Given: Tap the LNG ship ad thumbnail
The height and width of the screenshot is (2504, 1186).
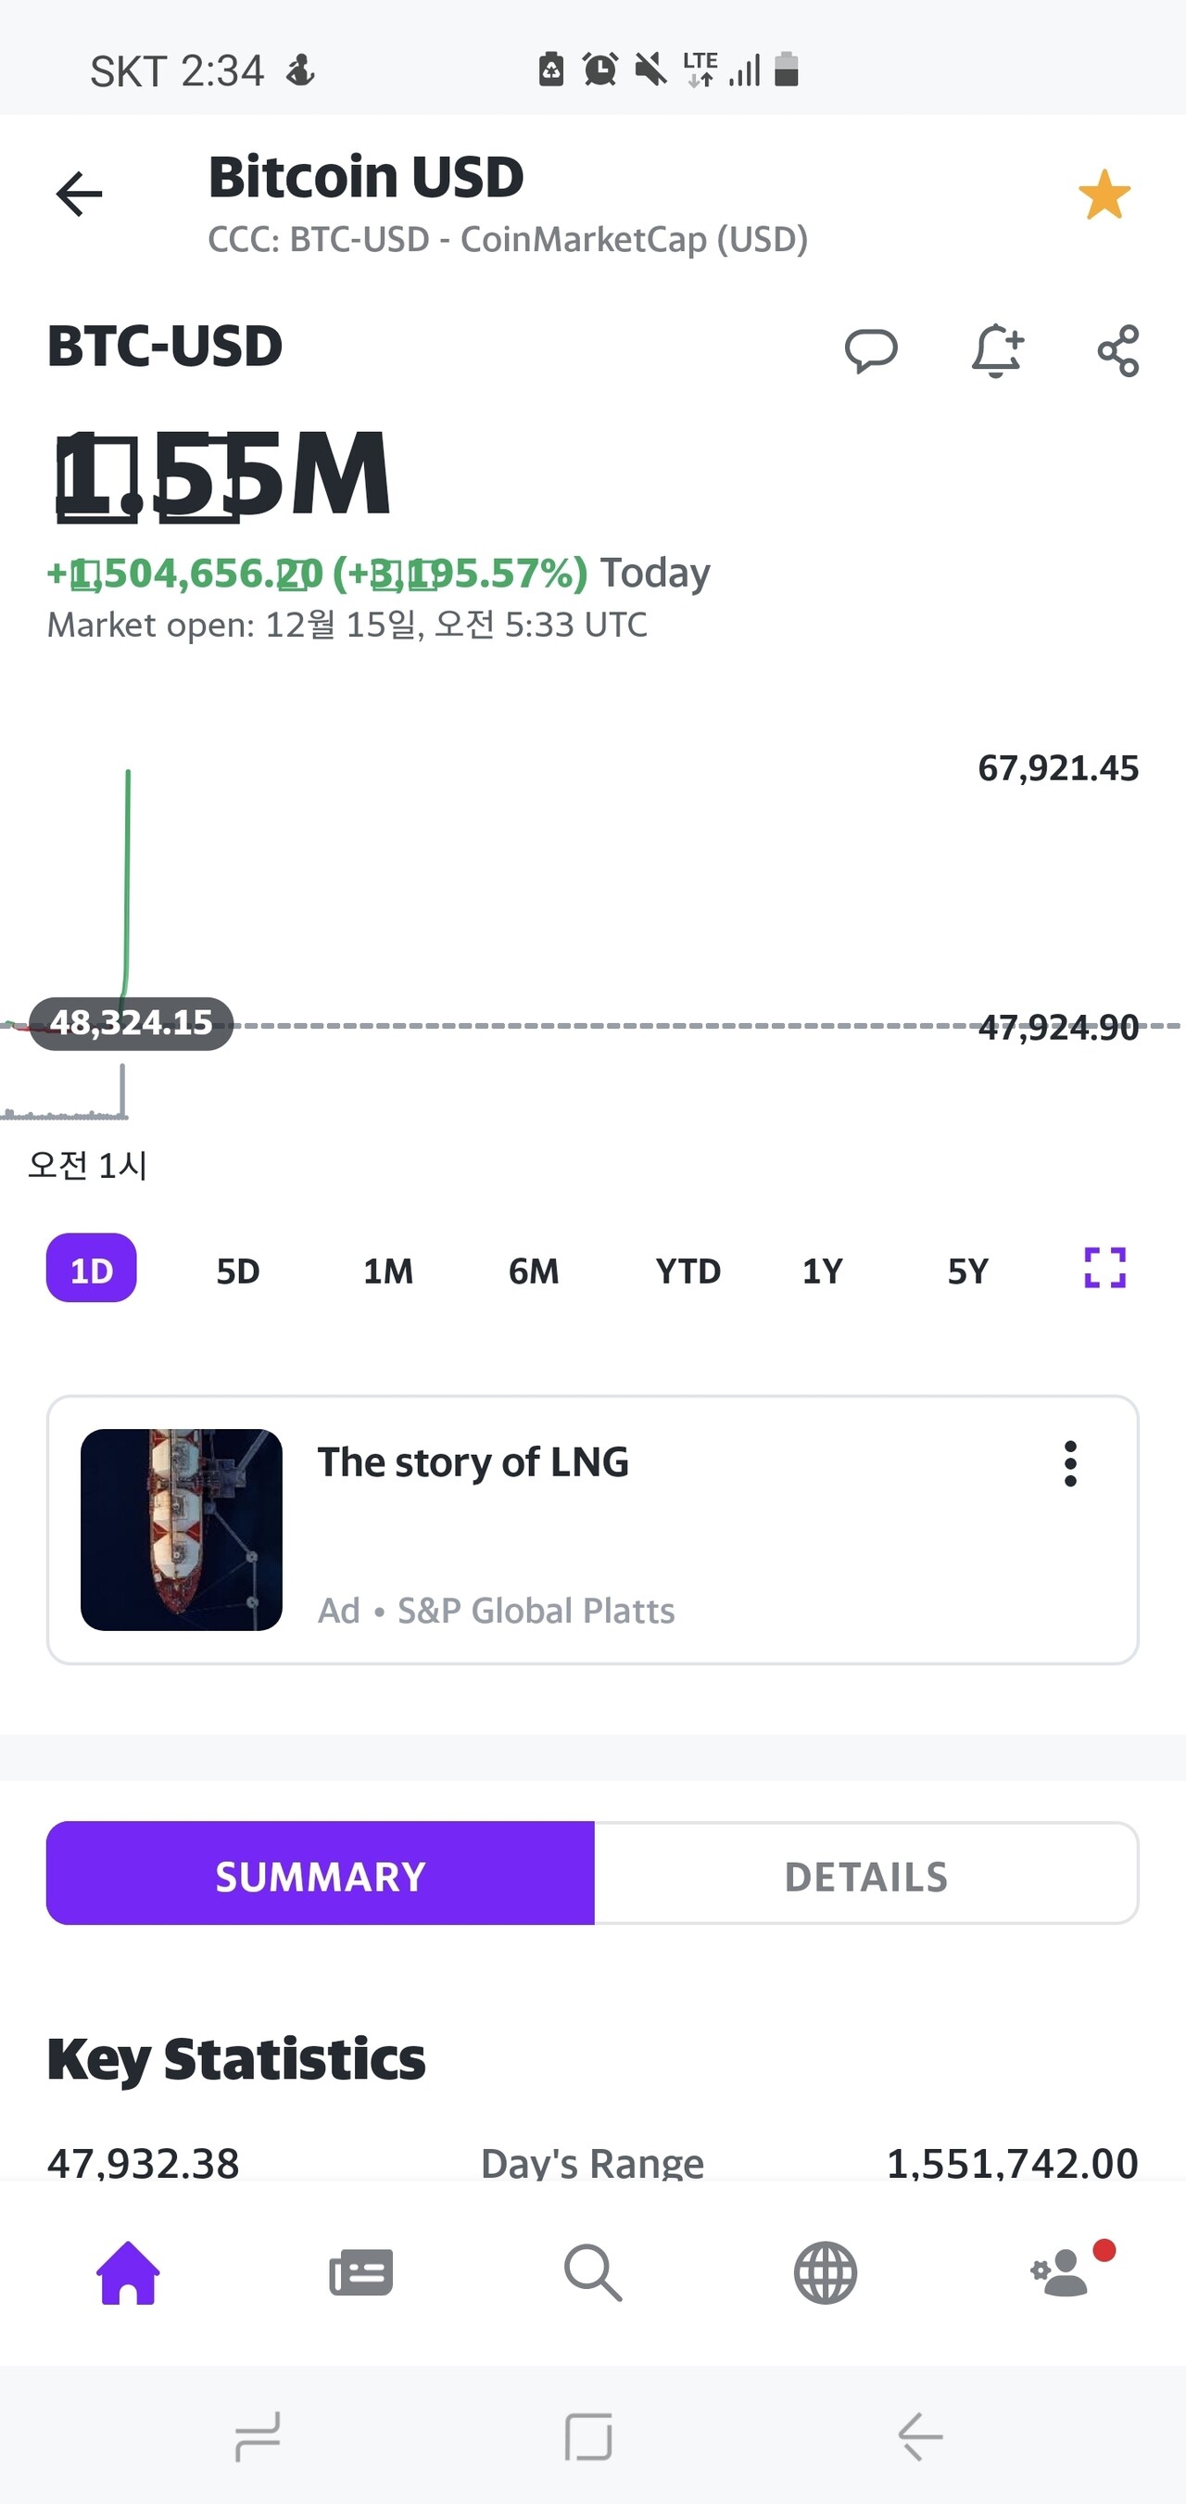Looking at the screenshot, I should (182, 1530).
